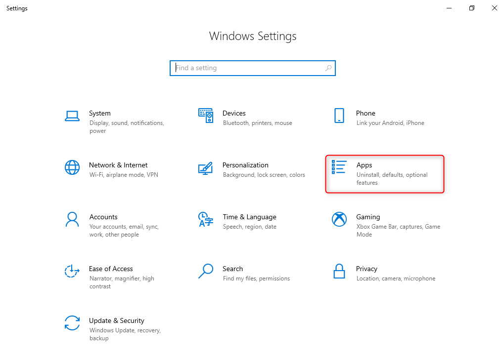Open the Search category title

233,269
